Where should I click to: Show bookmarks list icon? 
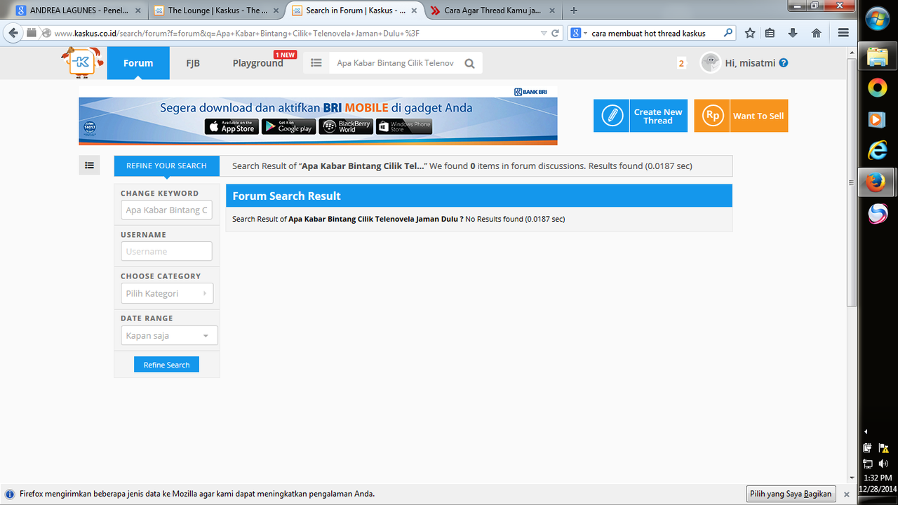click(x=770, y=33)
